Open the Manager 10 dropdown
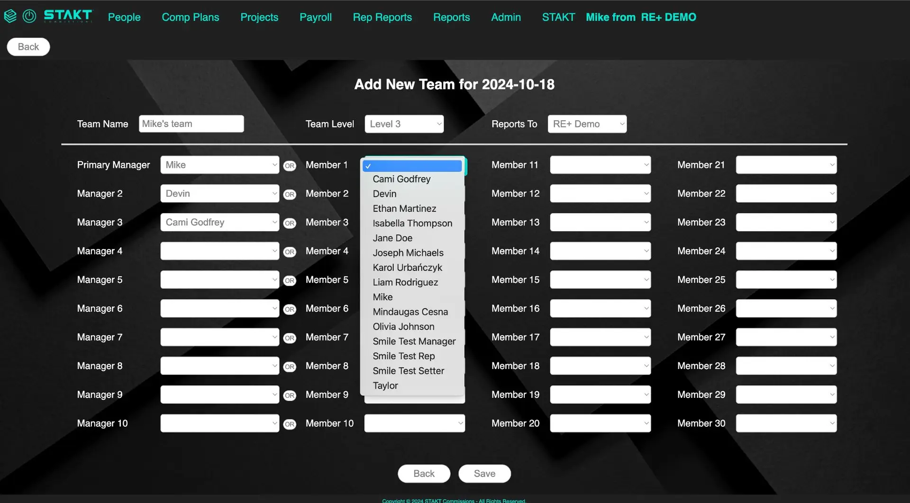 point(220,423)
